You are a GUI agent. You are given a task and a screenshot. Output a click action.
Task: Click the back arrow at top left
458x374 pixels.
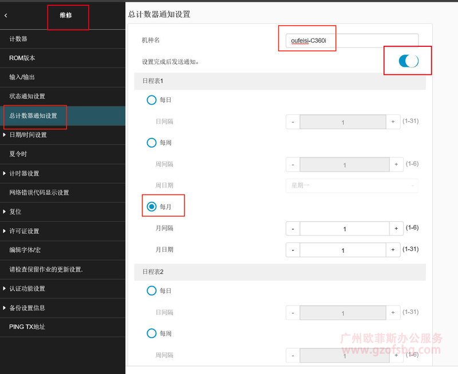click(x=6, y=15)
